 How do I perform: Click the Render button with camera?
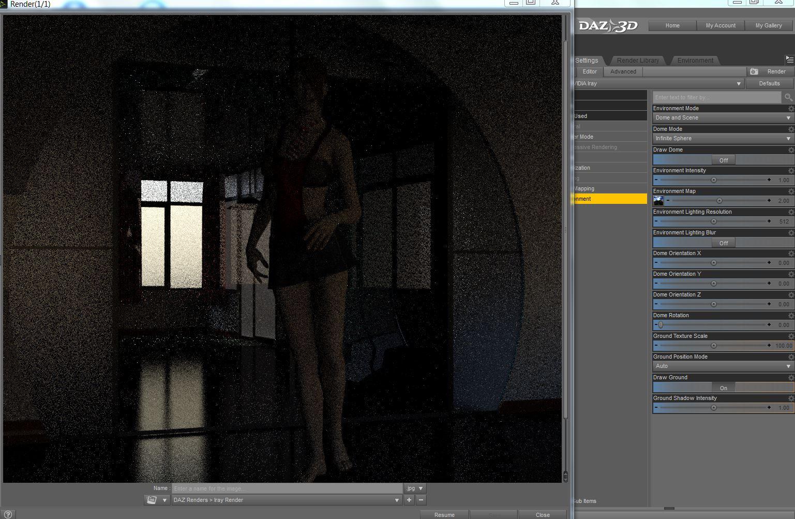(770, 72)
